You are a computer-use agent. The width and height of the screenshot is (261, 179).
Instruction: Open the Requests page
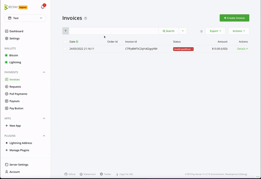tap(13, 87)
